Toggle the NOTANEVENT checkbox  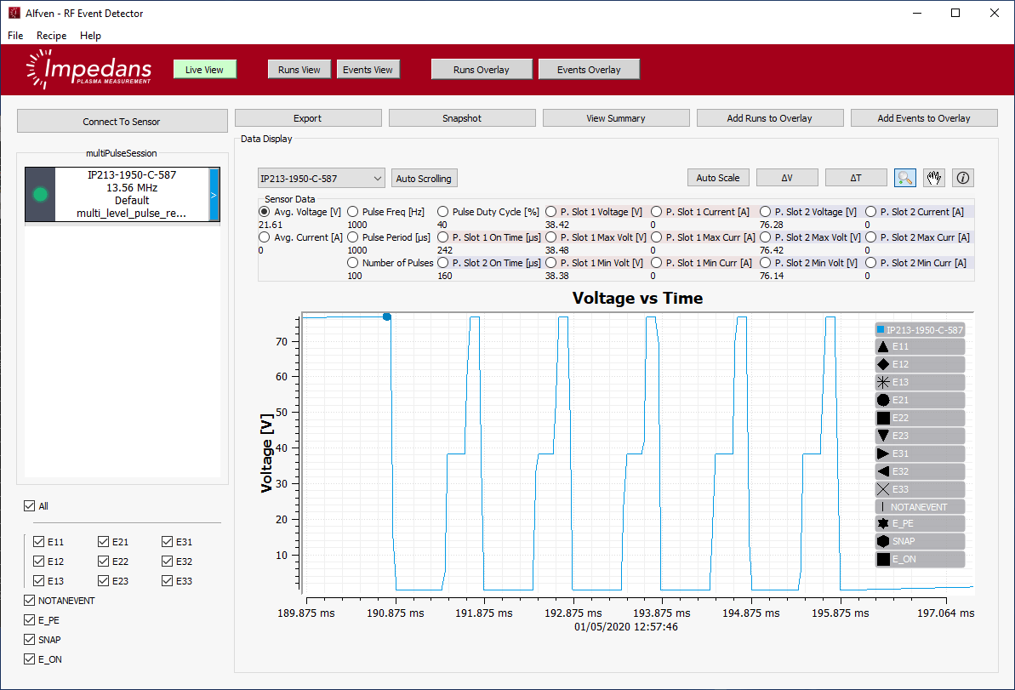(31, 601)
